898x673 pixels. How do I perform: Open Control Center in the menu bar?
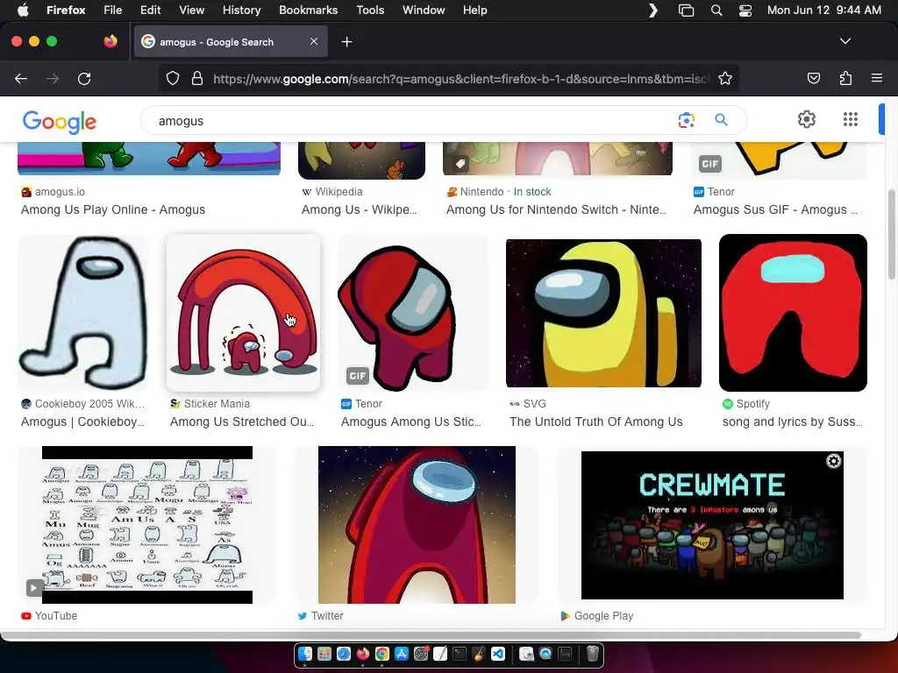coord(745,10)
